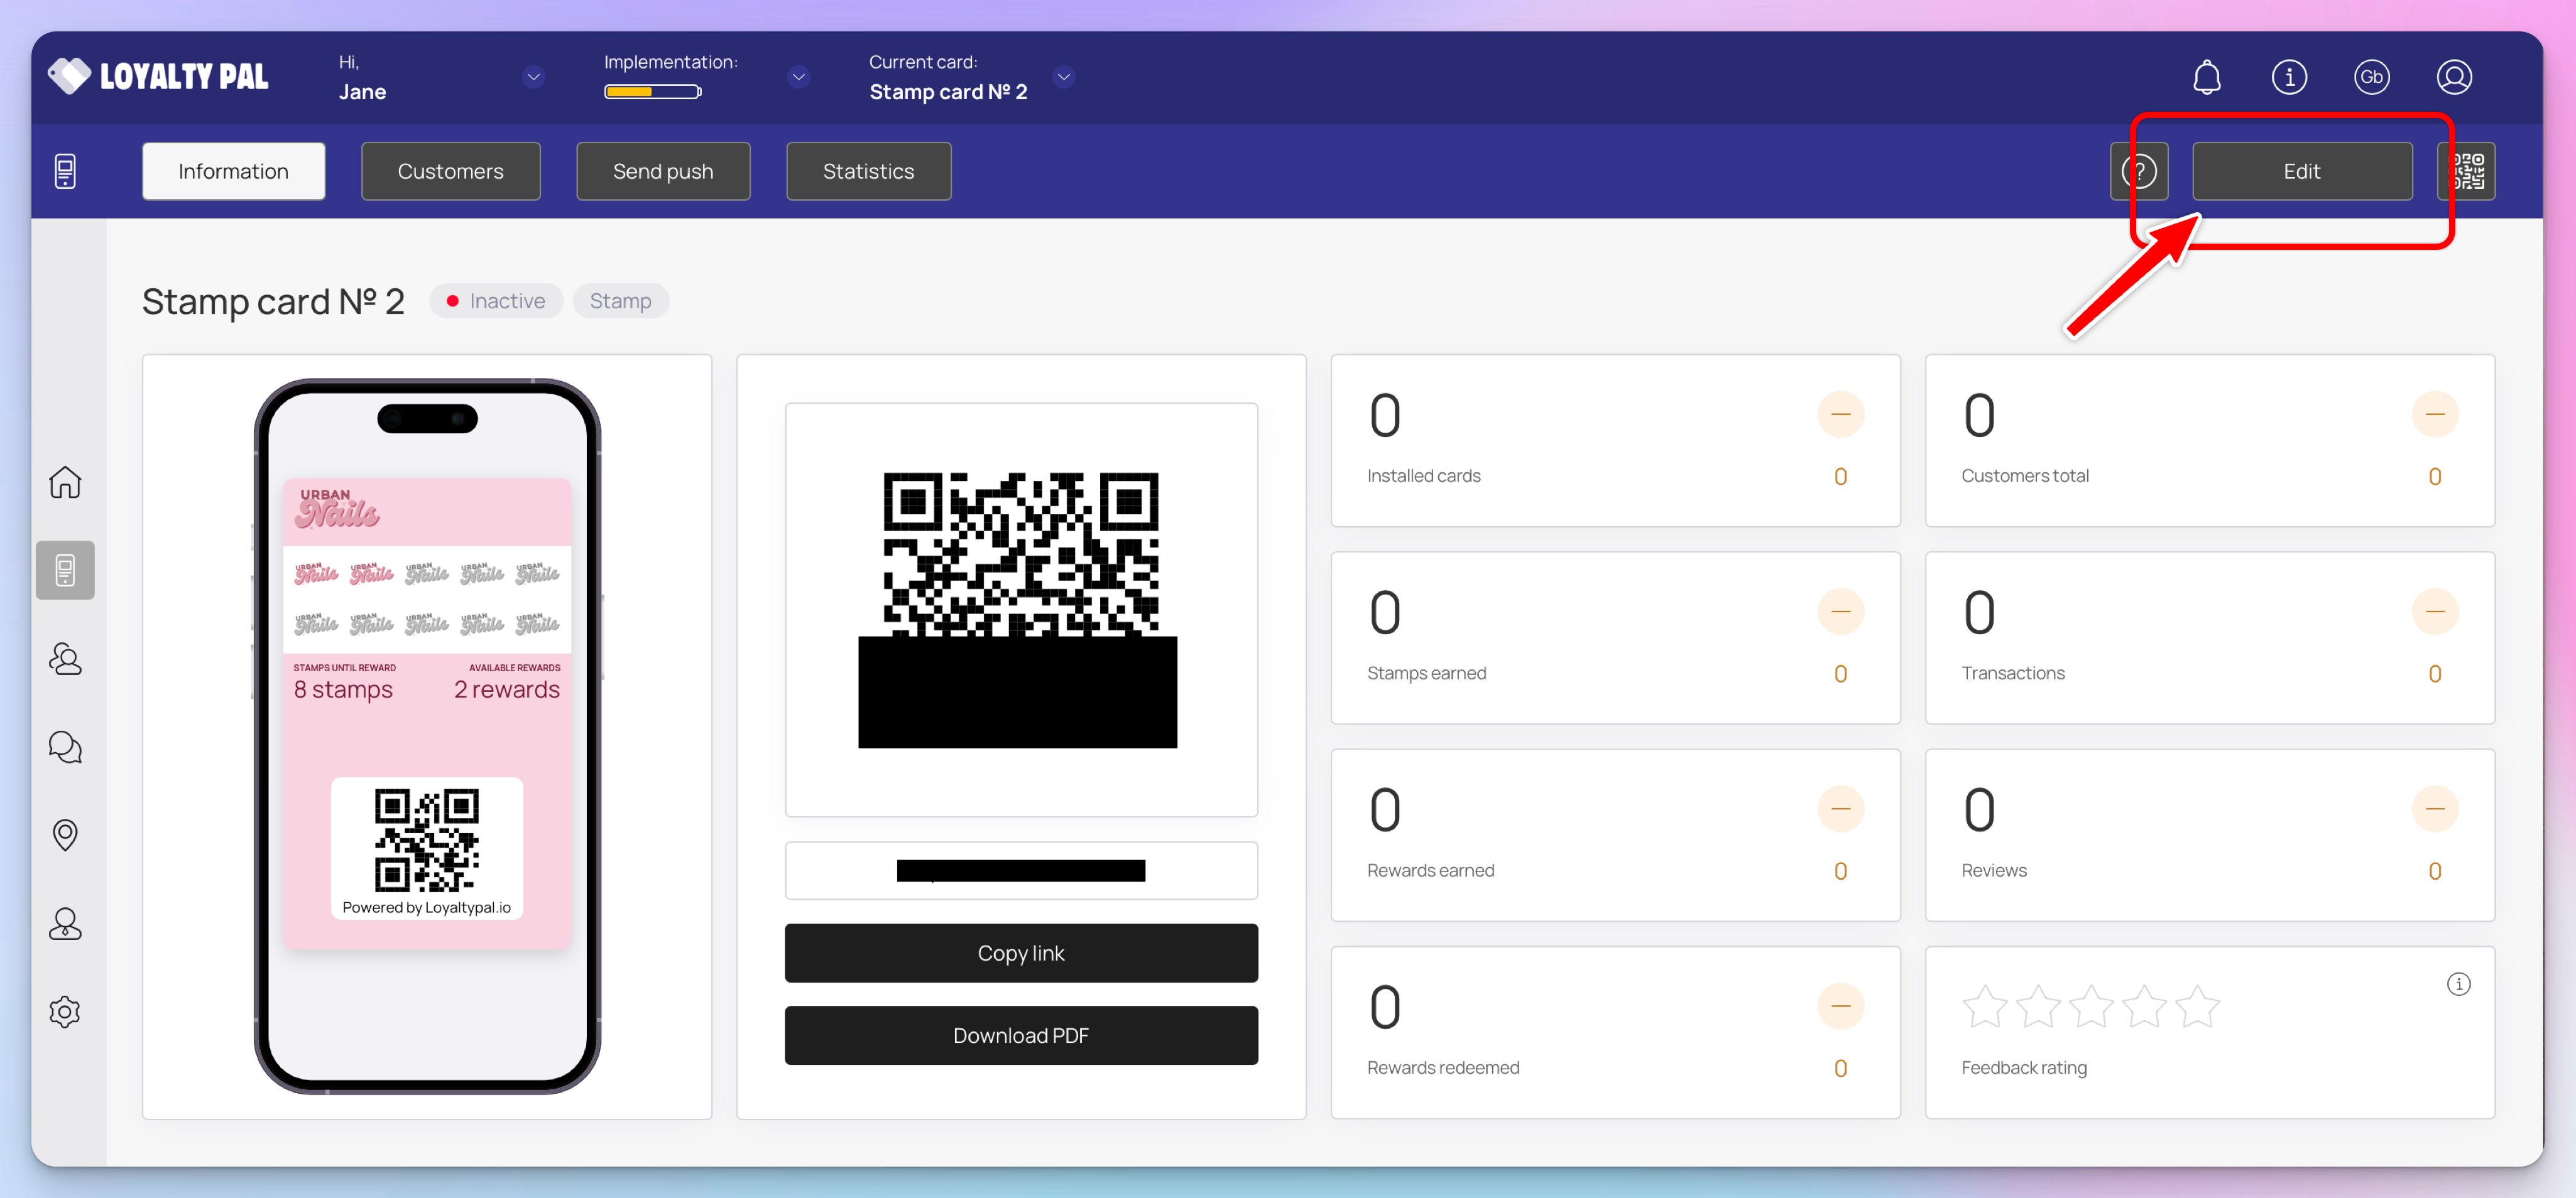
Task: Open the notifications bell
Action: point(2206,77)
